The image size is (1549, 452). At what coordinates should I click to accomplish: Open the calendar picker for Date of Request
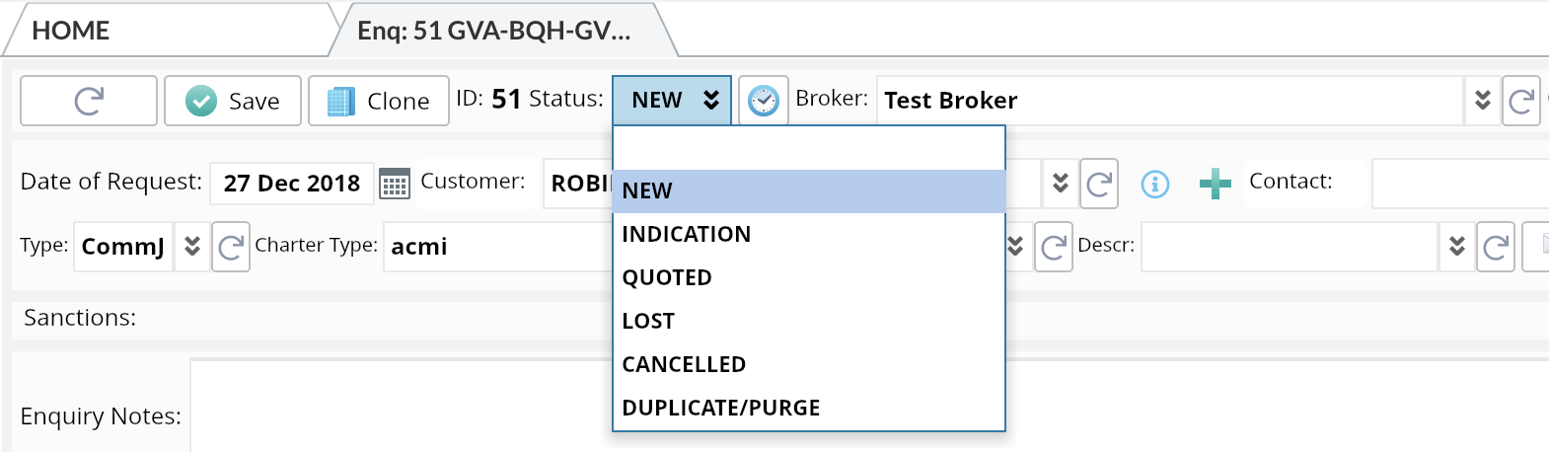click(395, 184)
